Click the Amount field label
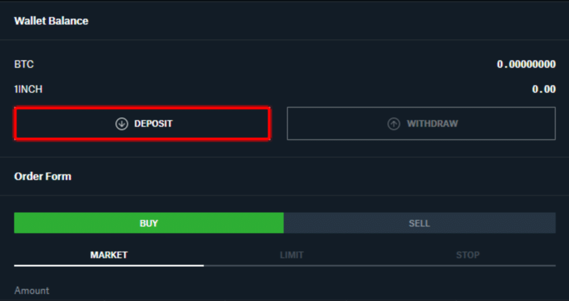 pyautogui.click(x=32, y=290)
